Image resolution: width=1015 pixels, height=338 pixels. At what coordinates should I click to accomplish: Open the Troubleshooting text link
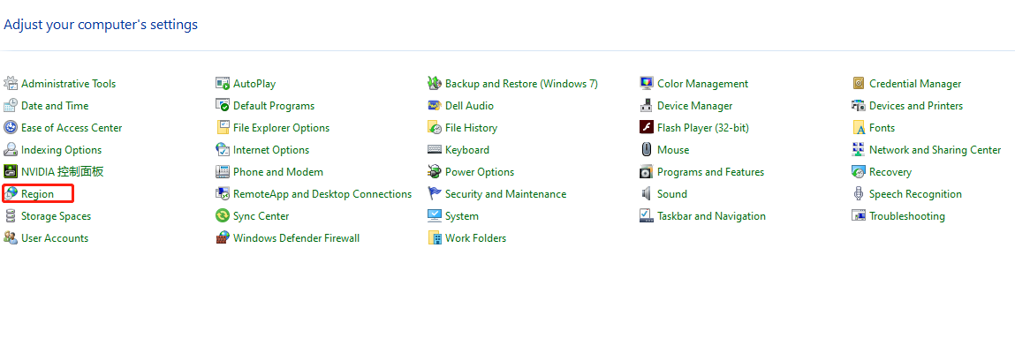[907, 216]
